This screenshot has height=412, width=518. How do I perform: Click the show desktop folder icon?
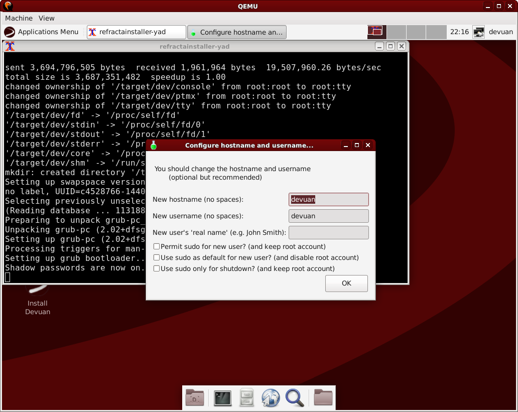[195, 398]
